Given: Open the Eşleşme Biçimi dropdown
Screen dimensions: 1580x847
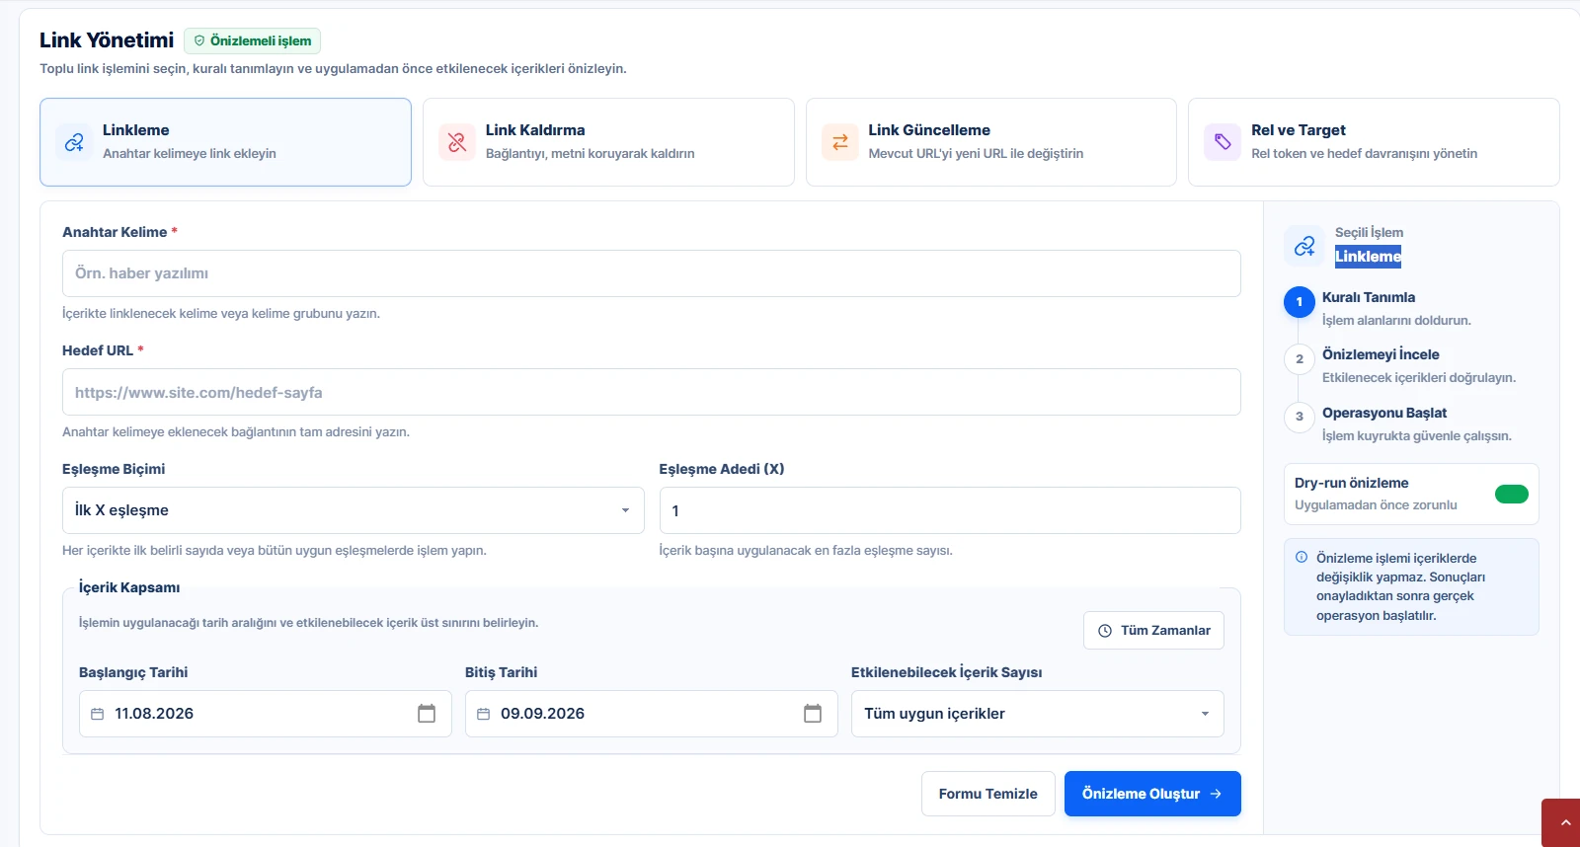Looking at the screenshot, I should (x=354, y=510).
